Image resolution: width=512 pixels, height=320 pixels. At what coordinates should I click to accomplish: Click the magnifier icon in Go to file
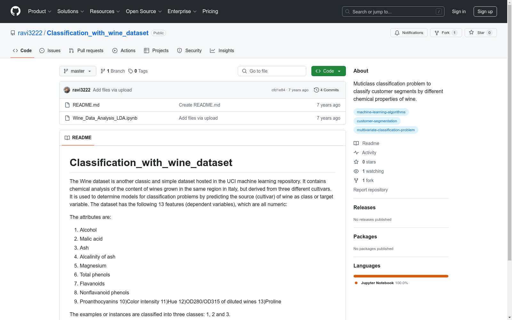pyautogui.click(x=244, y=71)
